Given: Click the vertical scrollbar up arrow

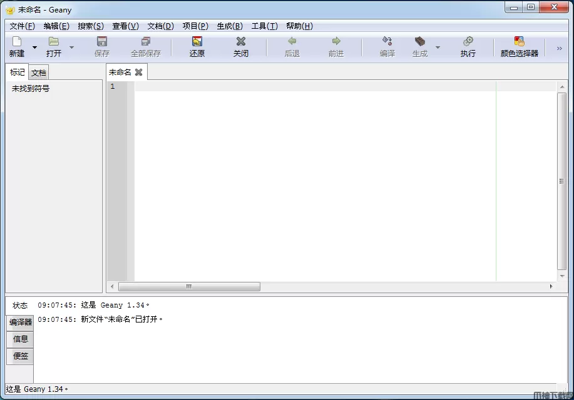Looking at the screenshot, I should [x=562, y=87].
